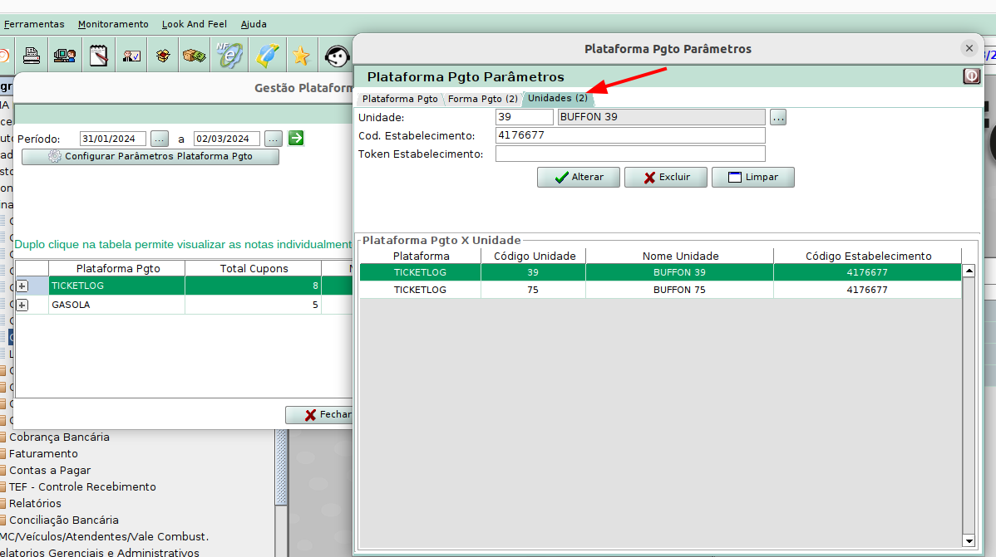Open the notepad with pencil tool
The height and width of the screenshot is (557, 996).
[99, 56]
